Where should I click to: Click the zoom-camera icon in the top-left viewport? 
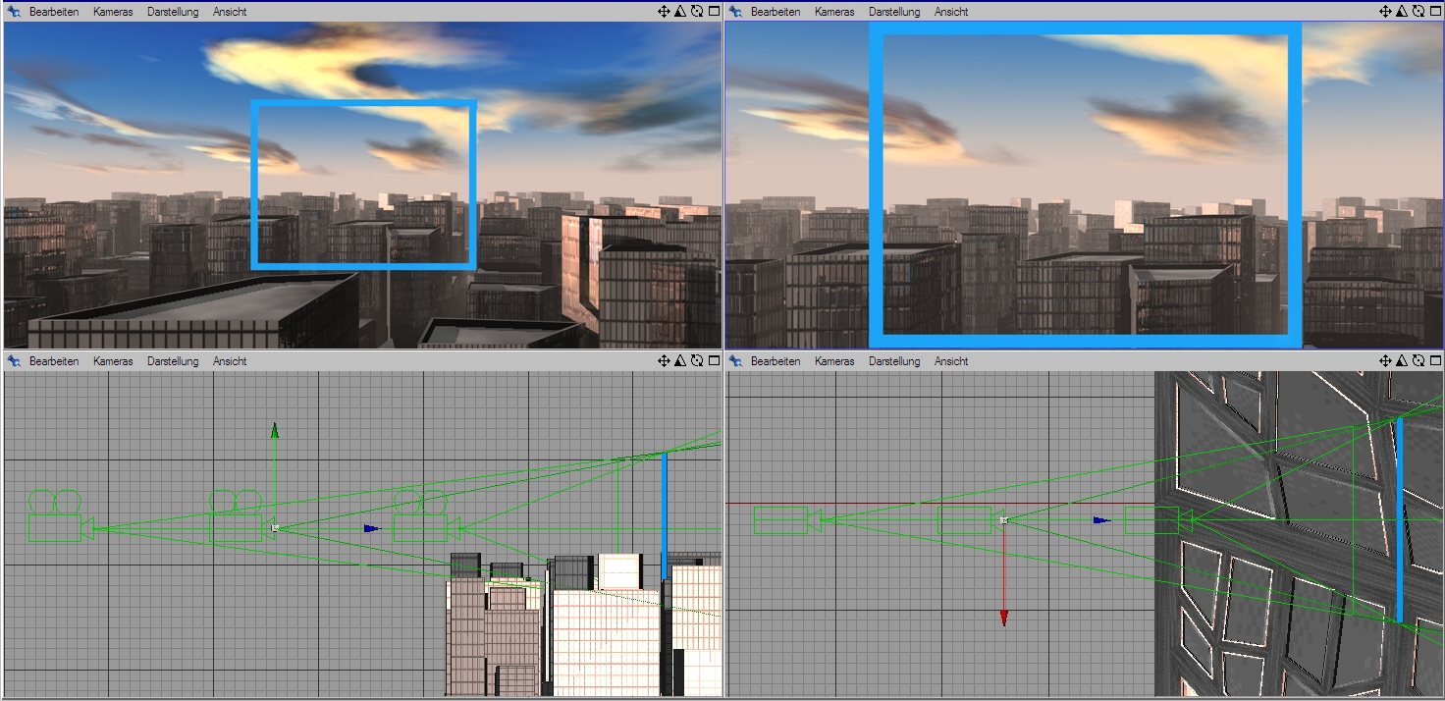click(679, 11)
